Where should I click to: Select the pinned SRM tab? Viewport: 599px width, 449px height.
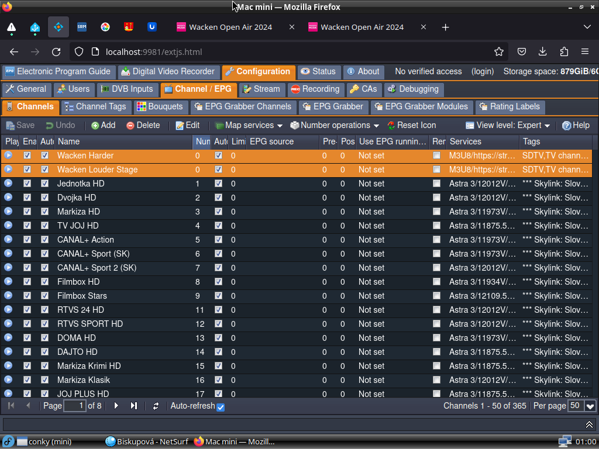(82, 27)
